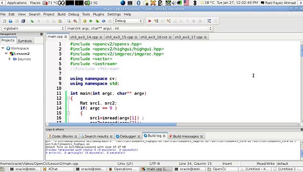The image size is (303, 172).
Task: Toggle the fold marker at line 15
Action: coord(68,113)
